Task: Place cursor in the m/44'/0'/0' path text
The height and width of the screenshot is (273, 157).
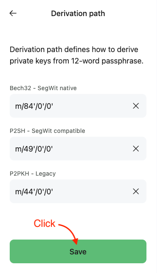Action: (34, 192)
